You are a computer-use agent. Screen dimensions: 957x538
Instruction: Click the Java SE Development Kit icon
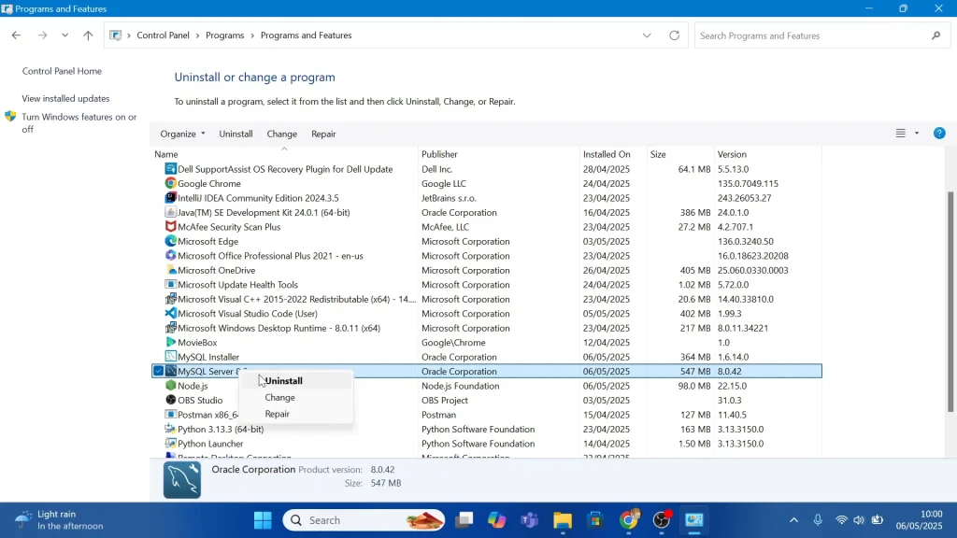click(170, 212)
